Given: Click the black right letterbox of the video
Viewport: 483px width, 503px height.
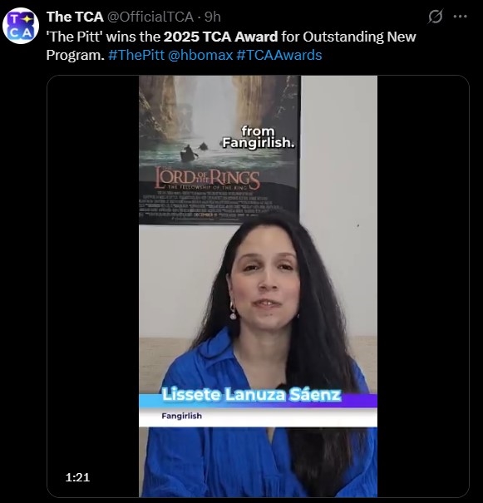Looking at the screenshot, I should point(423,286).
